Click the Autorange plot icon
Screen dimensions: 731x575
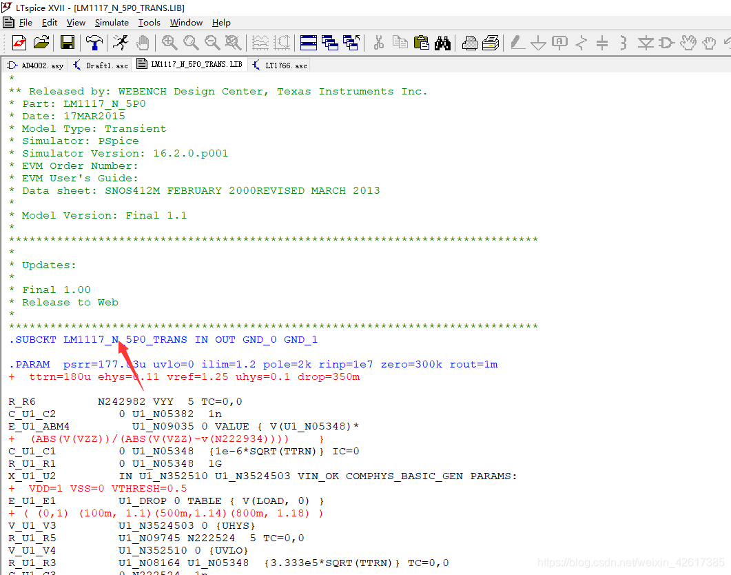[260, 43]
